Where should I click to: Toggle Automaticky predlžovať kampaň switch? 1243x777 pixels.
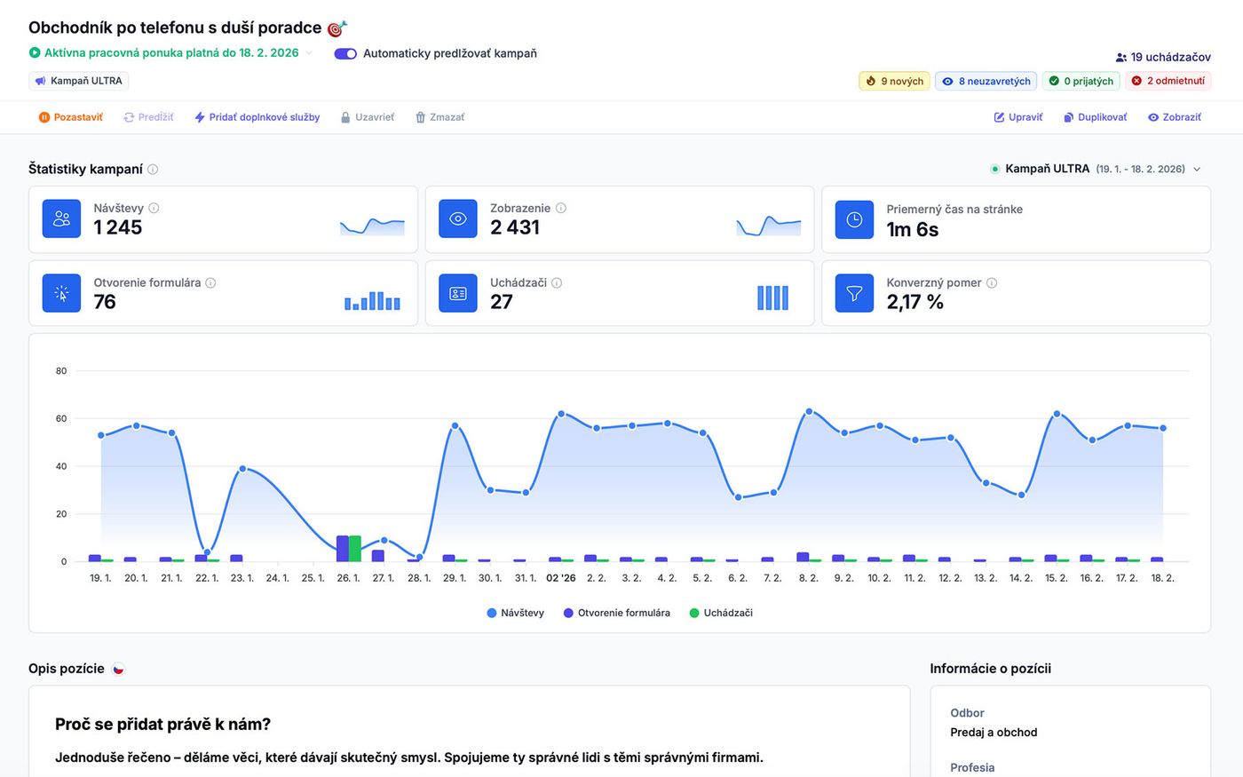click(x=345, y=53)
